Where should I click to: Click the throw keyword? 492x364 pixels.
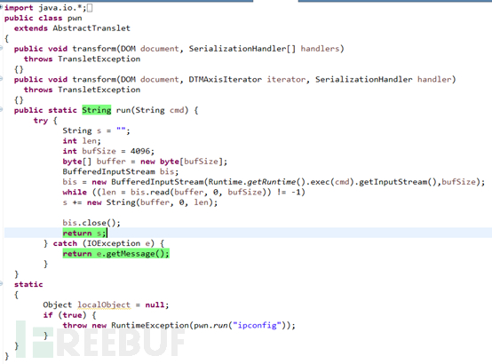pos(75,326)
